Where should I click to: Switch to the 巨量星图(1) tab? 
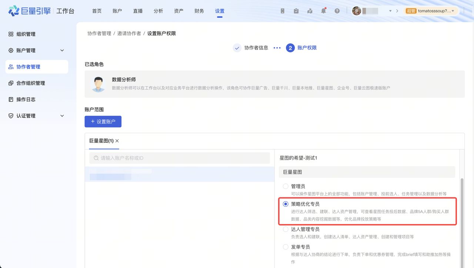[x=101, y=141]
